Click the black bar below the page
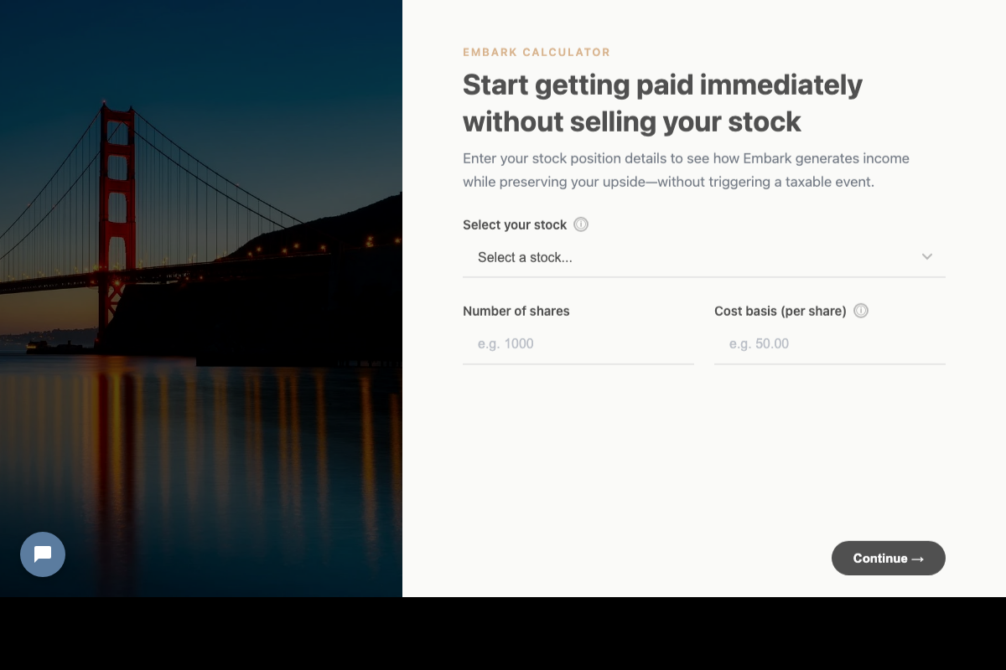This screenshot has width=1006, height=670. 503,633
